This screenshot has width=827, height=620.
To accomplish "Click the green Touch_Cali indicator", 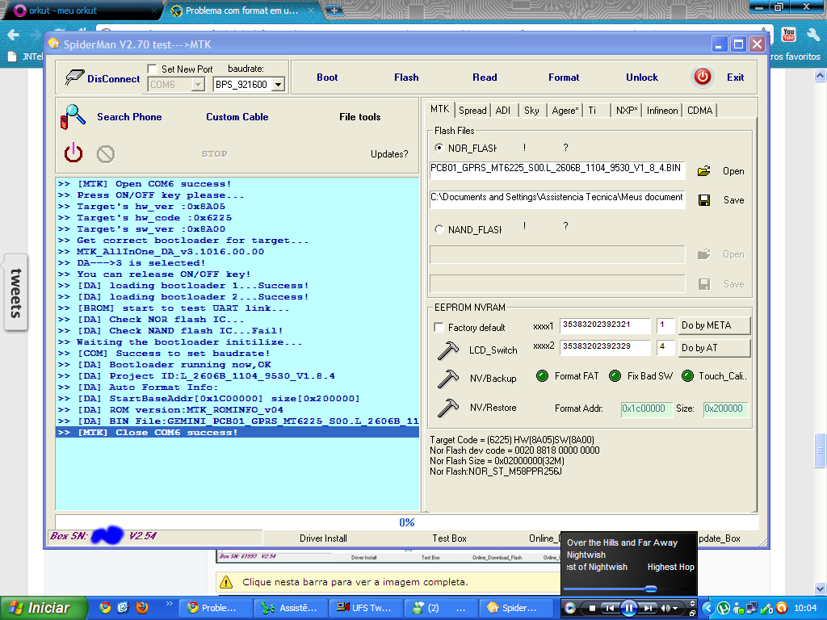I will coord(687,376).
